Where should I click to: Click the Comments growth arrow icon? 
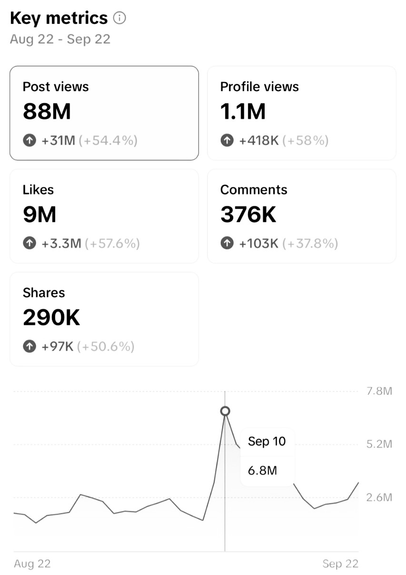point(227,243)
